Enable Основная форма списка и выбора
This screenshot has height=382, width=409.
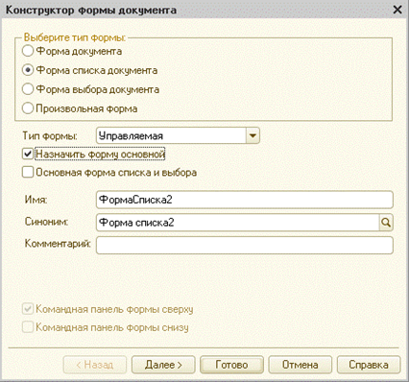tap(28, 172)
